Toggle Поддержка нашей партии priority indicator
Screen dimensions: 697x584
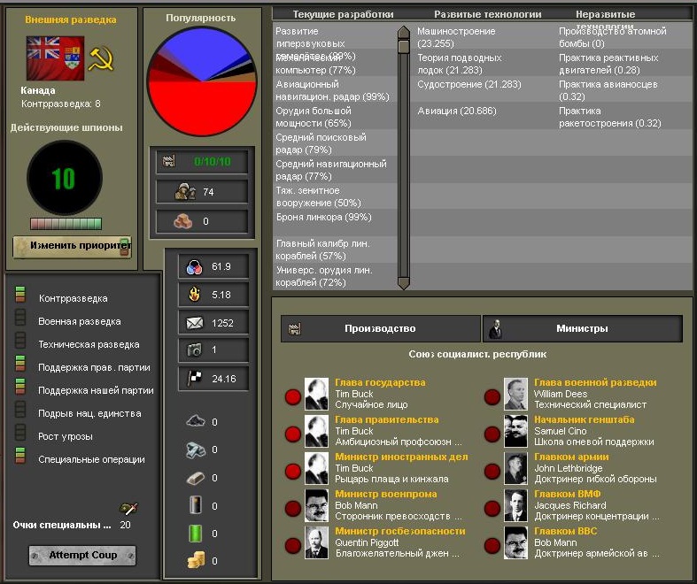coord(20,387)
